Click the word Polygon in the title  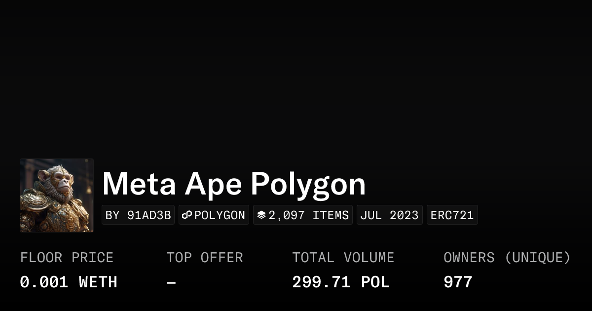pyautogui.click(x=308, y=184)
